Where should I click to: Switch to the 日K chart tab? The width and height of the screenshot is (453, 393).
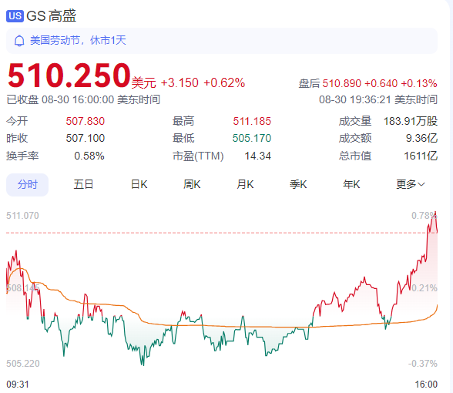coord(139,184)
